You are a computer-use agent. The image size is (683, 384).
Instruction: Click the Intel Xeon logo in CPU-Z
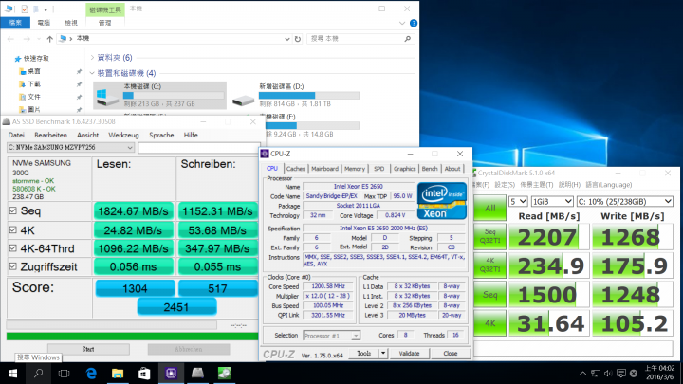click(x=442, y=200)
